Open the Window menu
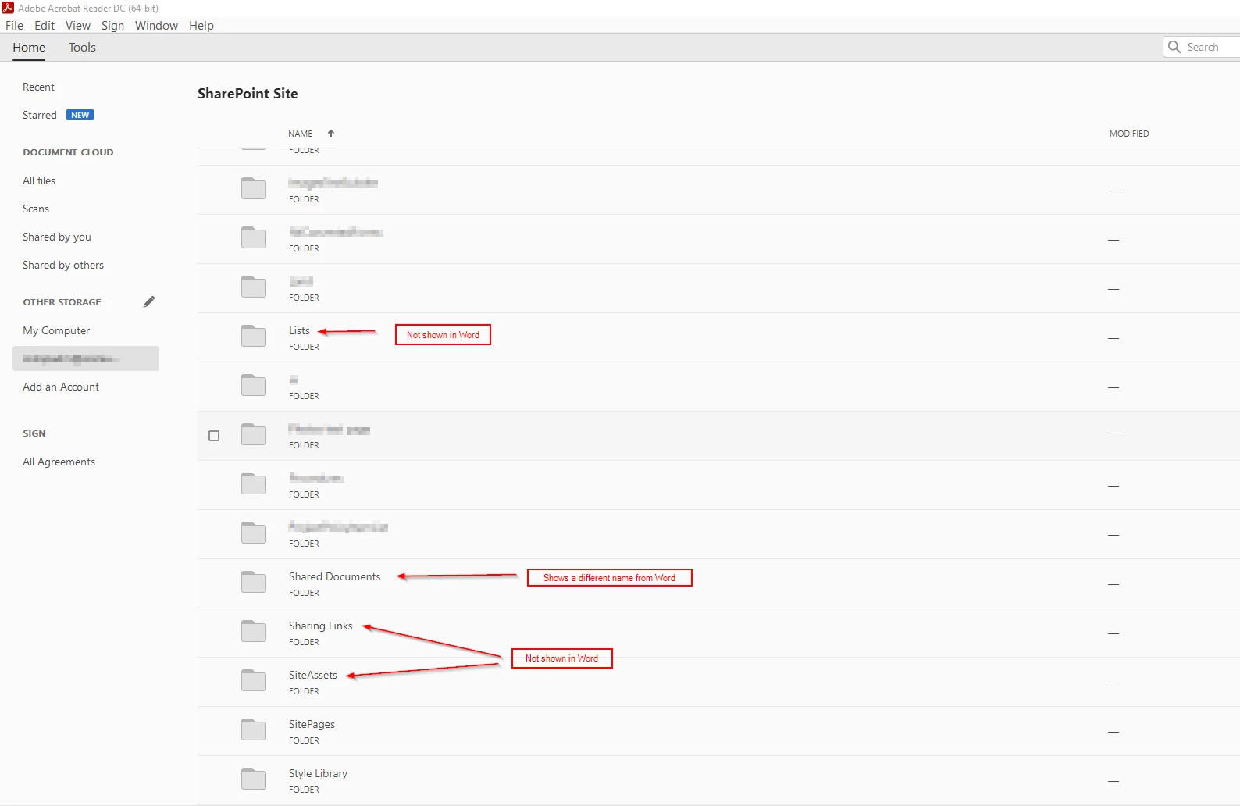Image resolution: width=1240 pixels, height=806 pixels. click(156, 25)
